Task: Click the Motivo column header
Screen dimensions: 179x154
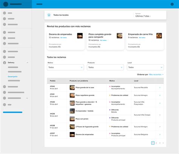Action: tap(112, 81)
